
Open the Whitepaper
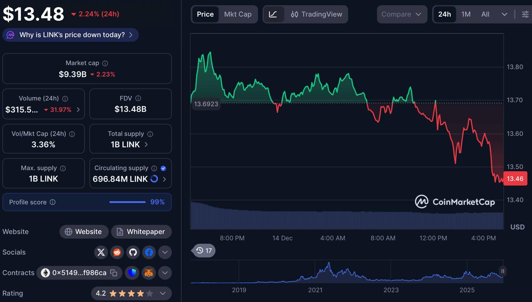pos(141,232)
